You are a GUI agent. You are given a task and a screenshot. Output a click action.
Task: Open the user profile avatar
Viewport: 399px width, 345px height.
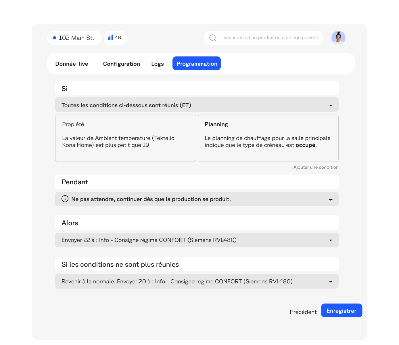coord(338,38)
